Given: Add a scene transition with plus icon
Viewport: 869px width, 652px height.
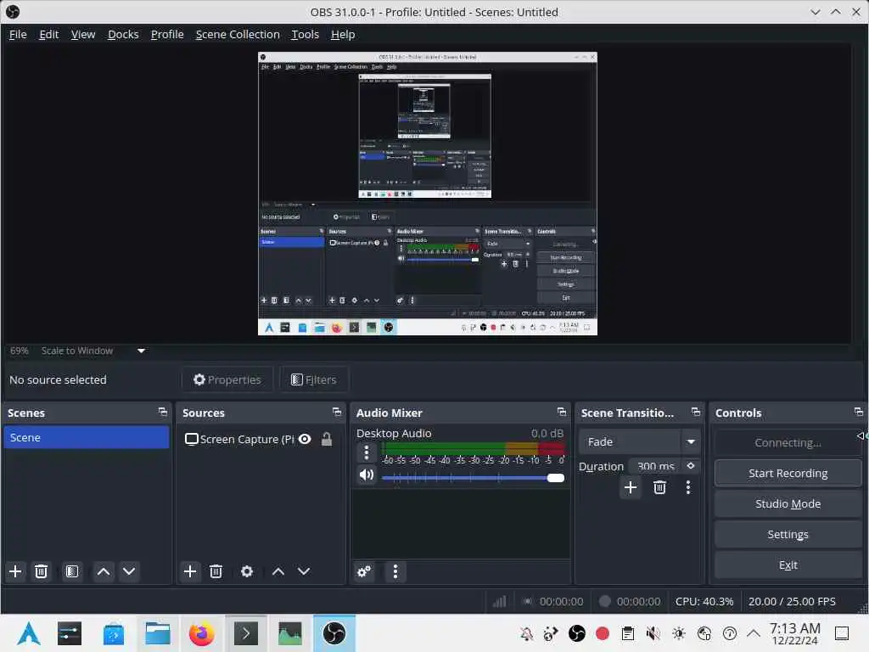Looking at the screenshot, I should [x=631, y=487].
